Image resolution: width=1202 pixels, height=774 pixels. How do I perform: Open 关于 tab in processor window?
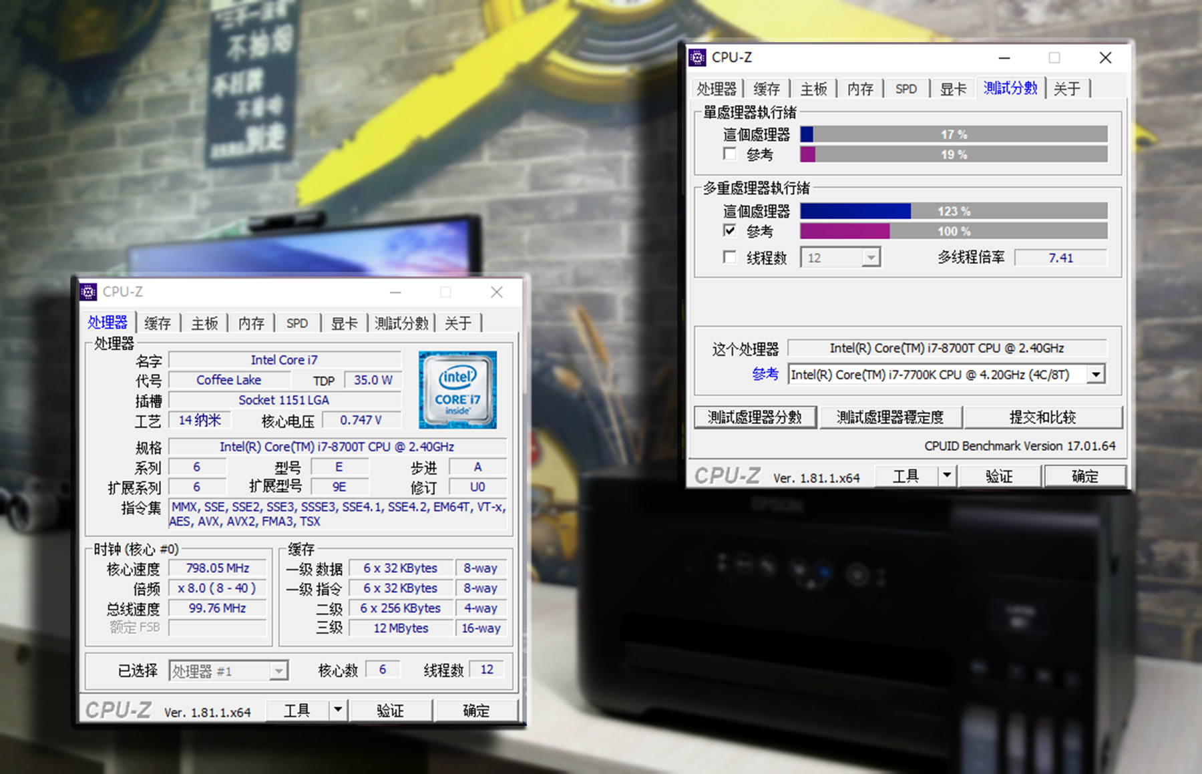point(458,323)
